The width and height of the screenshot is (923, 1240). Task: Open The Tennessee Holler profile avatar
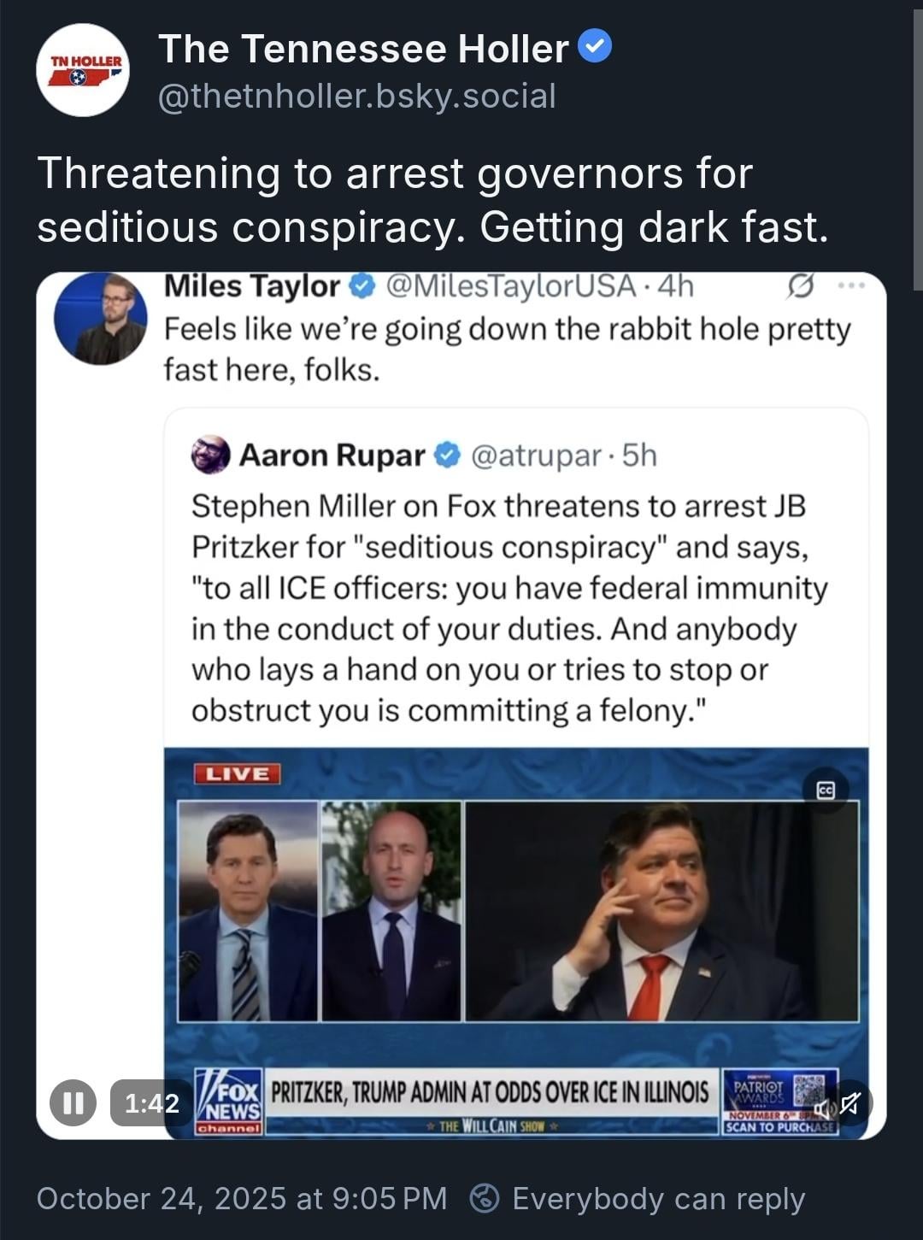point(83,71)
